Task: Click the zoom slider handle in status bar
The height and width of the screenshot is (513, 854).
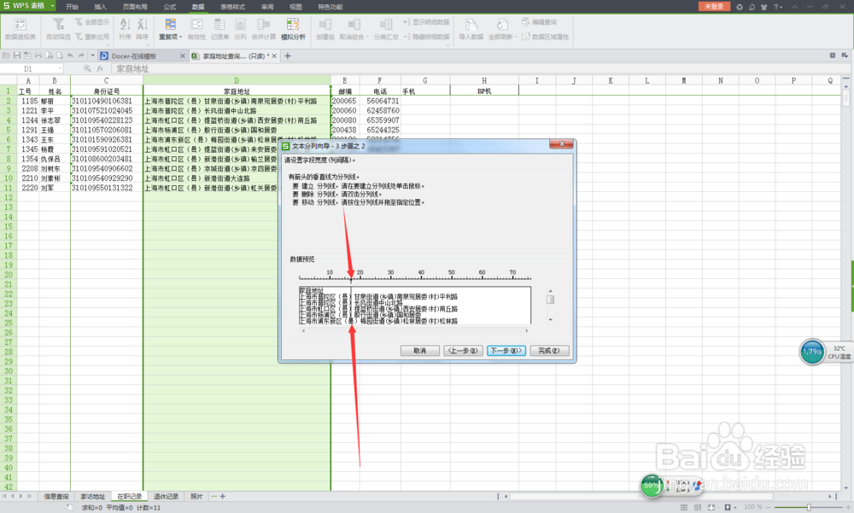Action: click(x=809, y=507)
